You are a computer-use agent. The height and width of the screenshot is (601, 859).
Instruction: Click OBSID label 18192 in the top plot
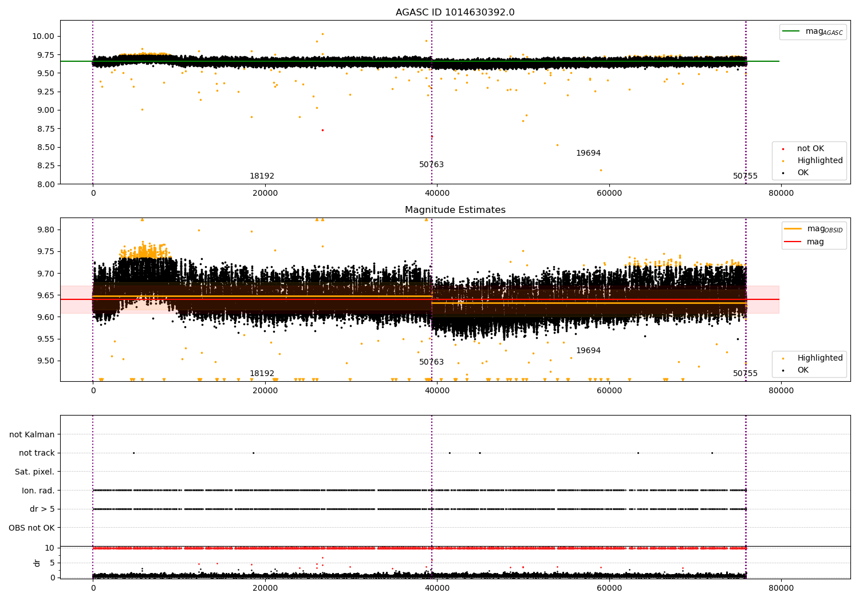coord(262,176)
